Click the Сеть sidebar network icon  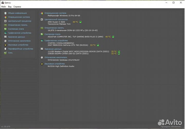(x=5, y=53)
